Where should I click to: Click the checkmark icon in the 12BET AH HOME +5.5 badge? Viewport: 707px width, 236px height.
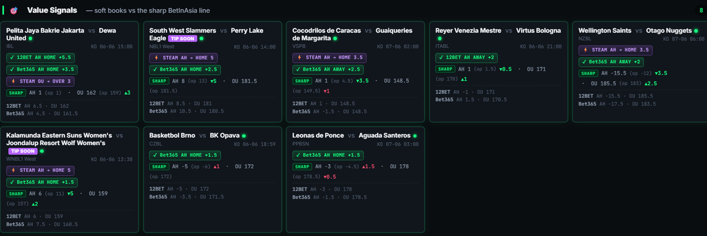click(x=12, y=58)
